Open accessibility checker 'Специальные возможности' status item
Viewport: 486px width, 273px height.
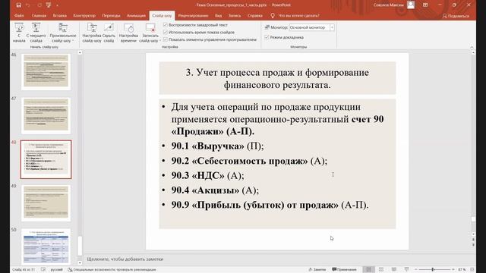click(x=112, y=270)
